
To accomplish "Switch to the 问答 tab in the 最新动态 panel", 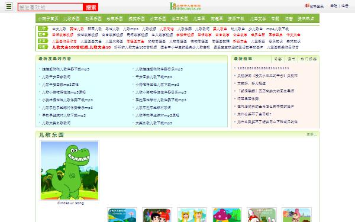I will pyautogui.click(x=278, y=59).
